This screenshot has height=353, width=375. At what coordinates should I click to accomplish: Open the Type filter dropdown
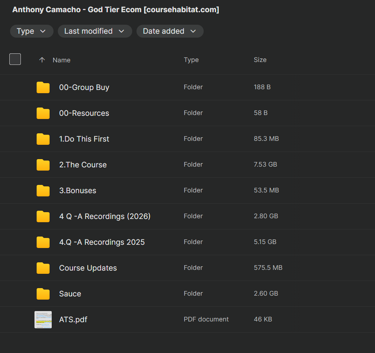(x=32, y=31)
